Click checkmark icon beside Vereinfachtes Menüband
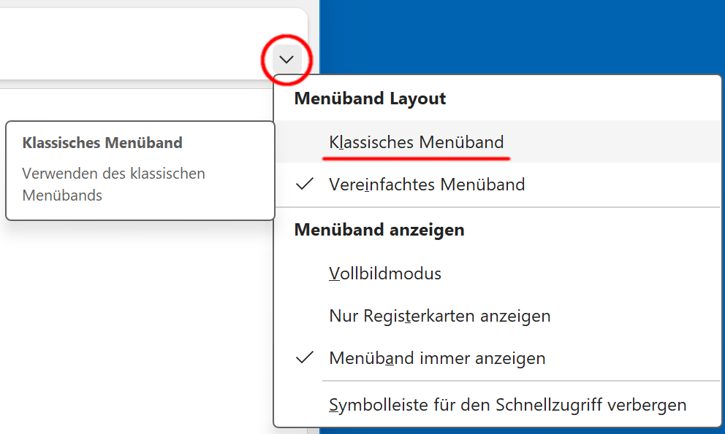 click(x=305, y=185)
